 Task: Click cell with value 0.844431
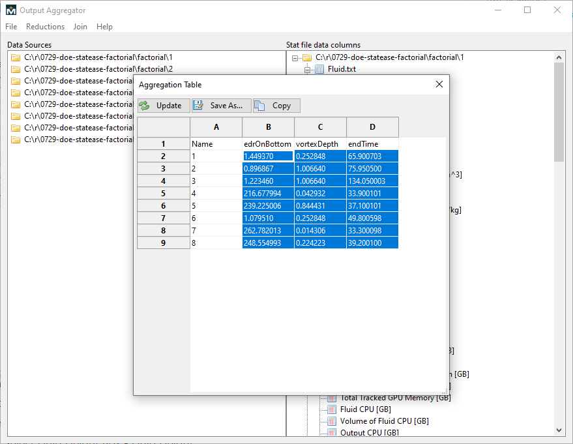320,206
